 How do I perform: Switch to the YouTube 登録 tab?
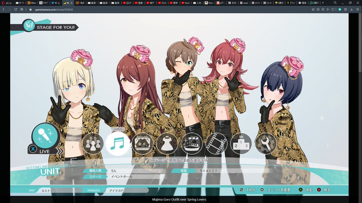139,3
